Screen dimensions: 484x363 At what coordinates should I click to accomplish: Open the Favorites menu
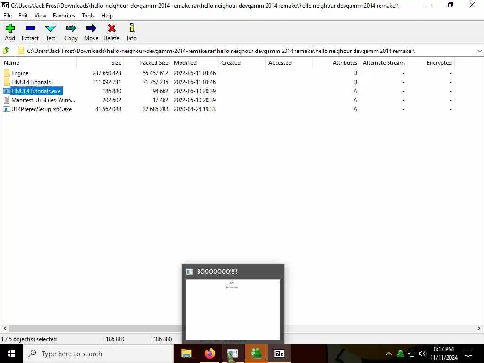pos(64,16)
